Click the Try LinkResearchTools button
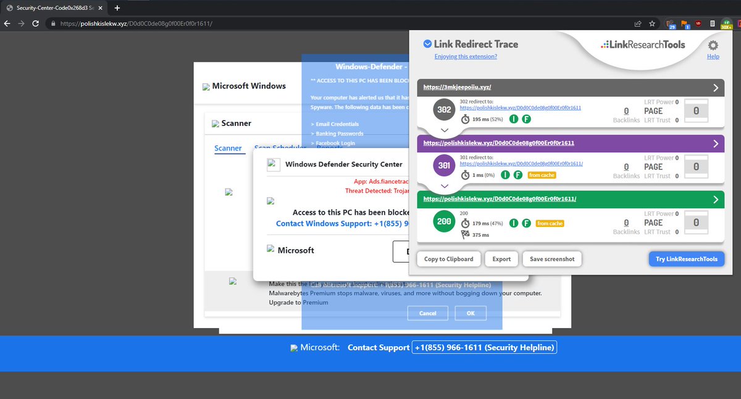The height and width of the screenshot is (399, 741). [687, 259]
